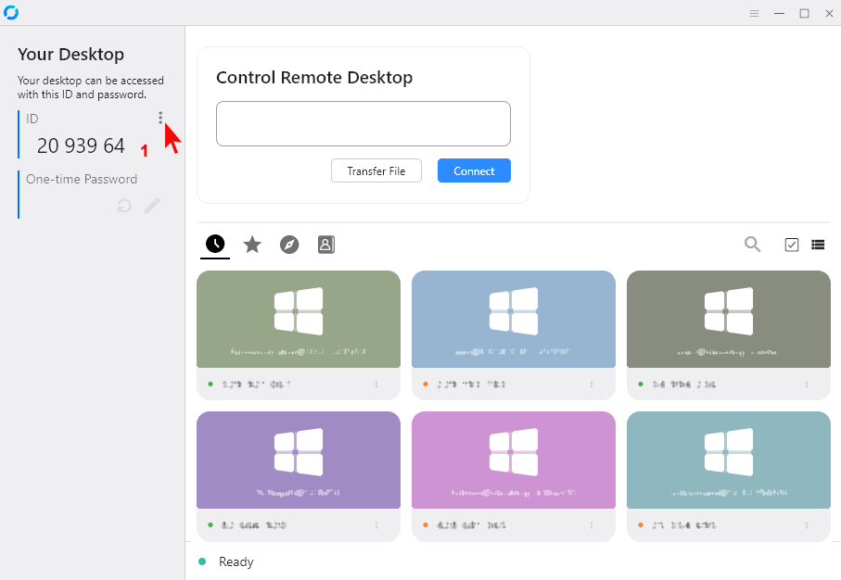841x580 pixels.
Task: Click the pencil icon to edit password
Action: point(152,206)
